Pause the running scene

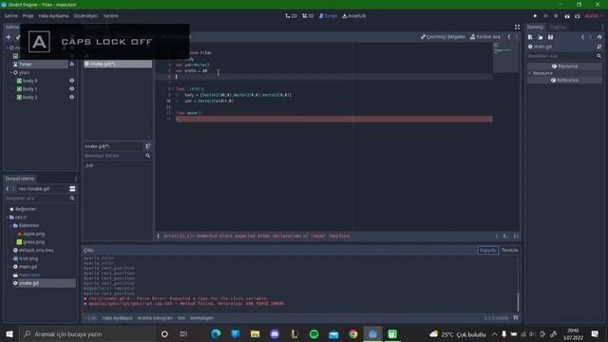coord(545,16)
